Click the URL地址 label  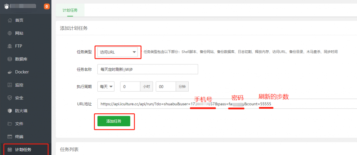[84, 104]
